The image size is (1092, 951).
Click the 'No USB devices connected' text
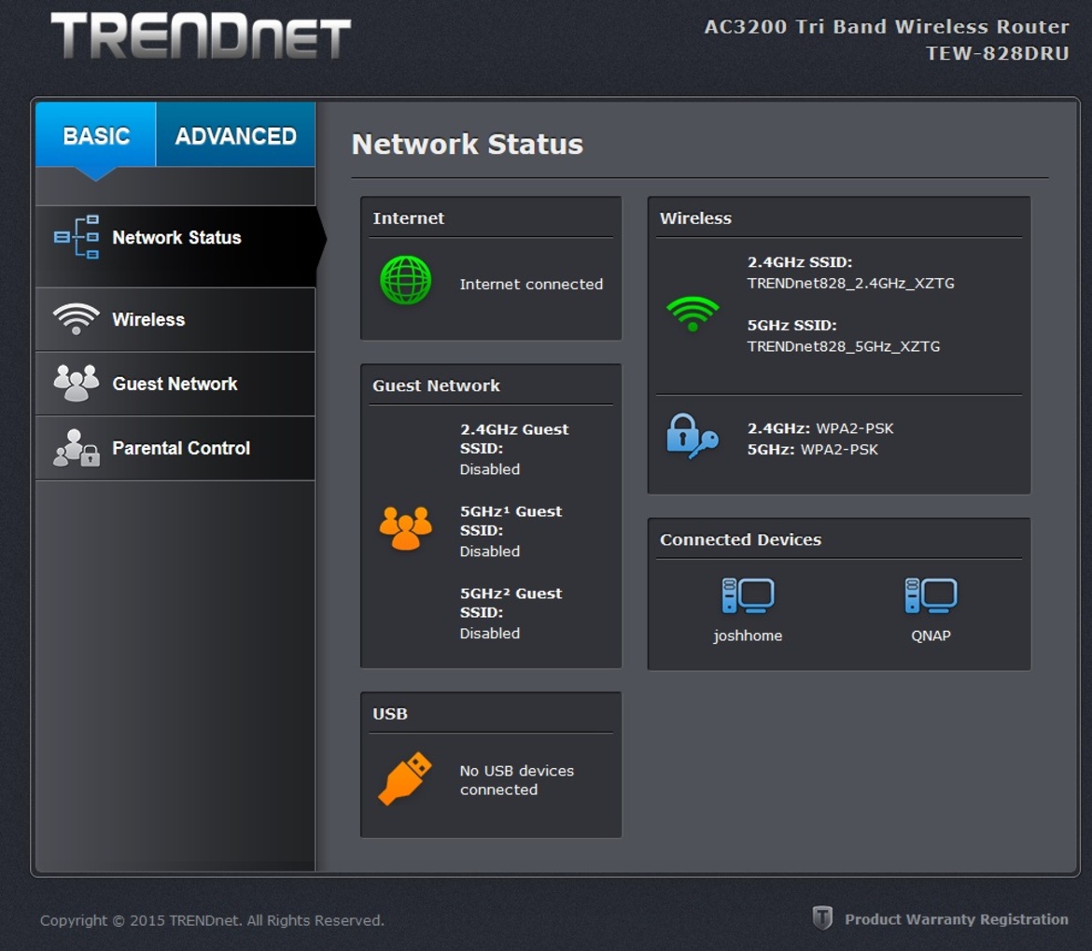click(517, 780)
